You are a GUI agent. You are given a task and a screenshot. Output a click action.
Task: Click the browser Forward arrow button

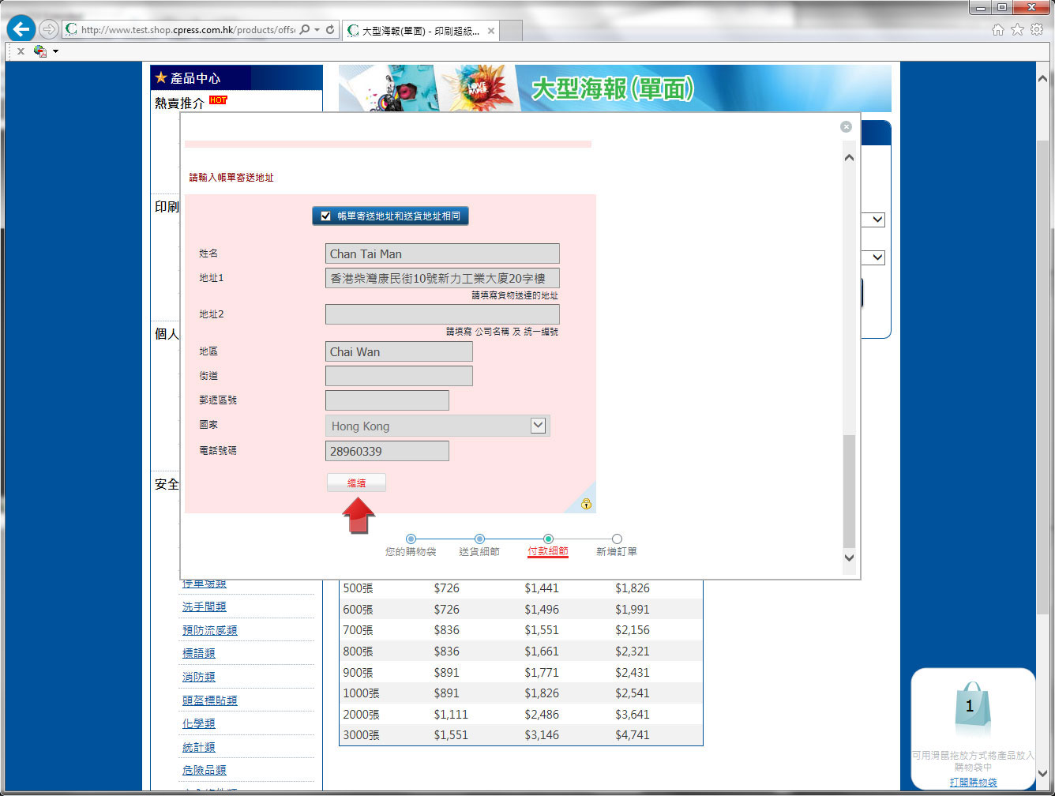[49, 30]
